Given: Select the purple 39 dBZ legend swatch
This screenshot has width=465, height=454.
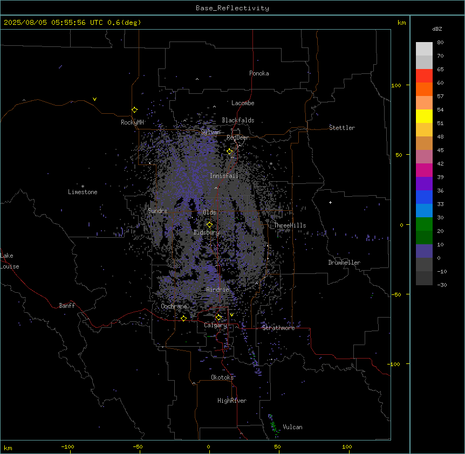Looking at the screenshot, I should 424,183.
